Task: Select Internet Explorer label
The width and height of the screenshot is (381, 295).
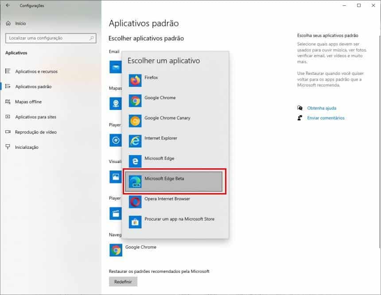Action: point(161,138)
